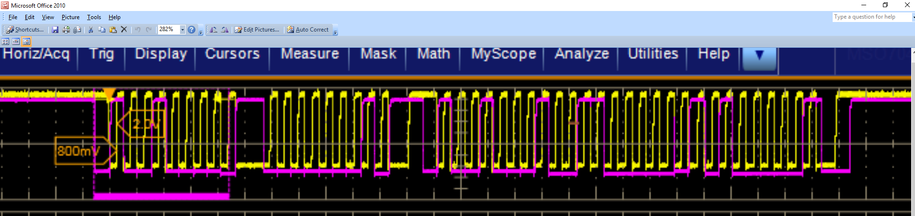Click the orange trigger position marker
The width and height of the screenshot is (915, 216).
(x=110, y=94)
